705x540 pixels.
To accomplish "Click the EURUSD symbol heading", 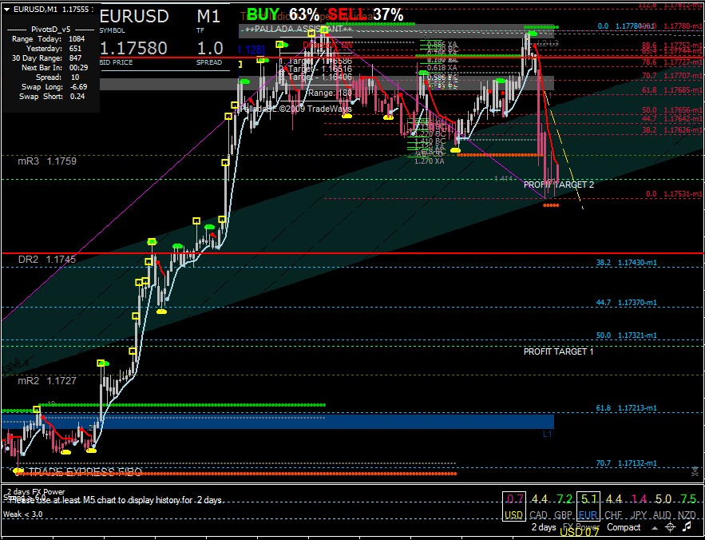I will (134, 17).
